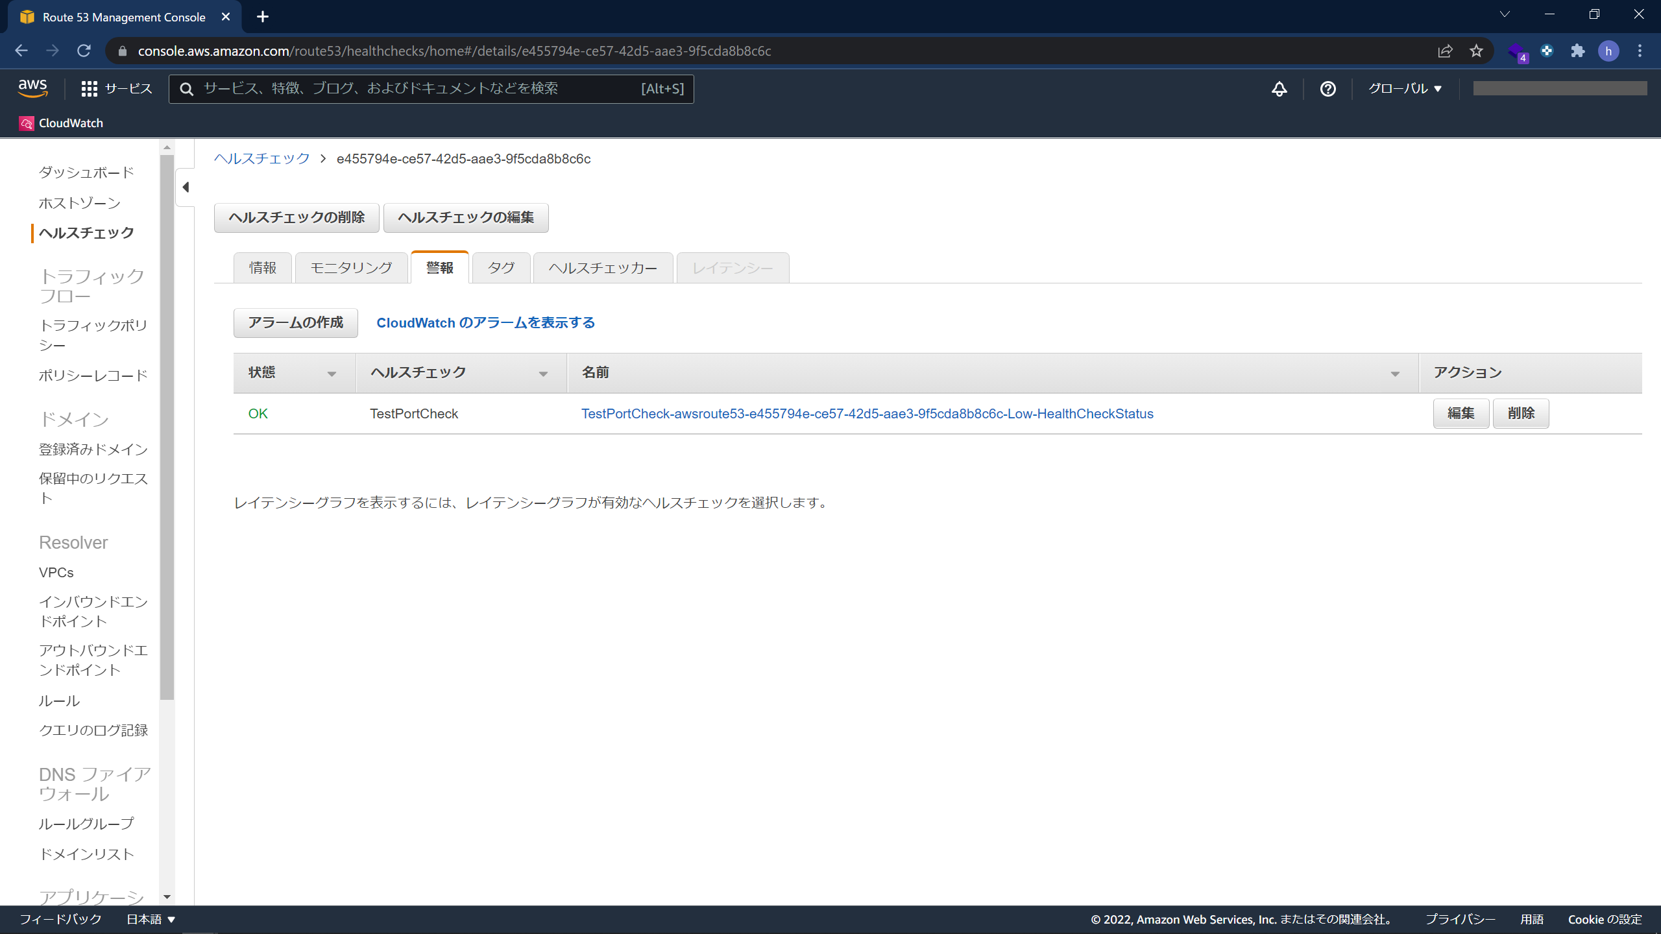
Task: Click the TestPortCheck alarm name link
Action: point(866,413)
